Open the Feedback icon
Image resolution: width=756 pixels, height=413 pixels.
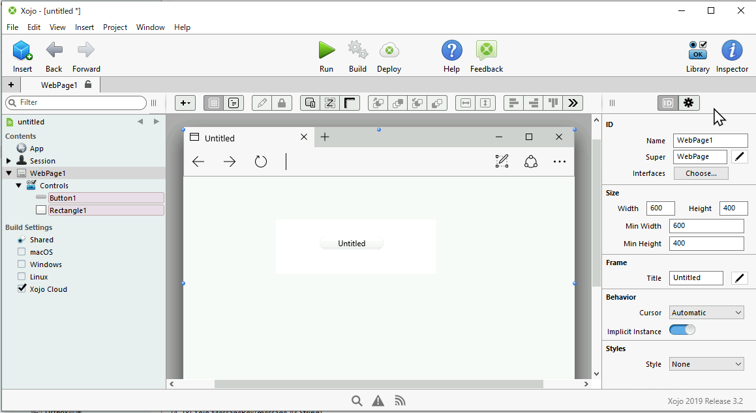pyautogui.click(x=487, y=50)
